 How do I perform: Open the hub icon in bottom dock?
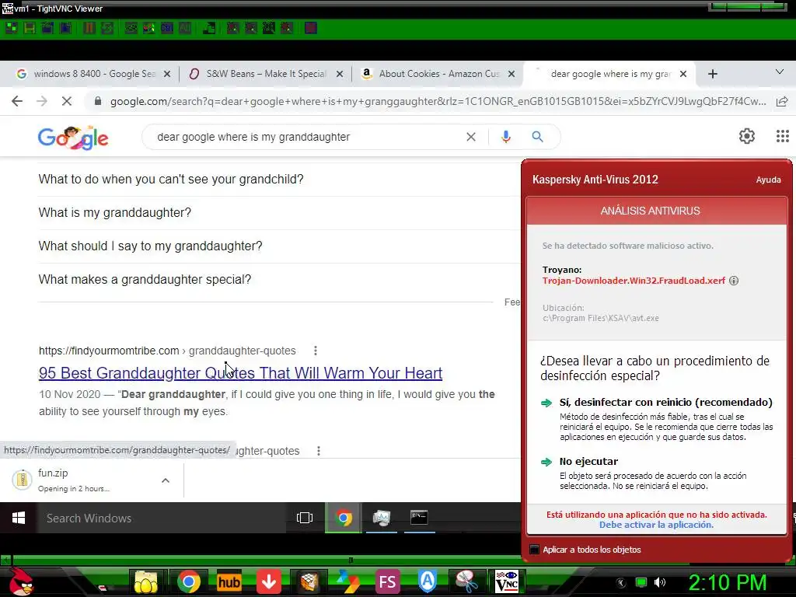click(x=229, y=581)
